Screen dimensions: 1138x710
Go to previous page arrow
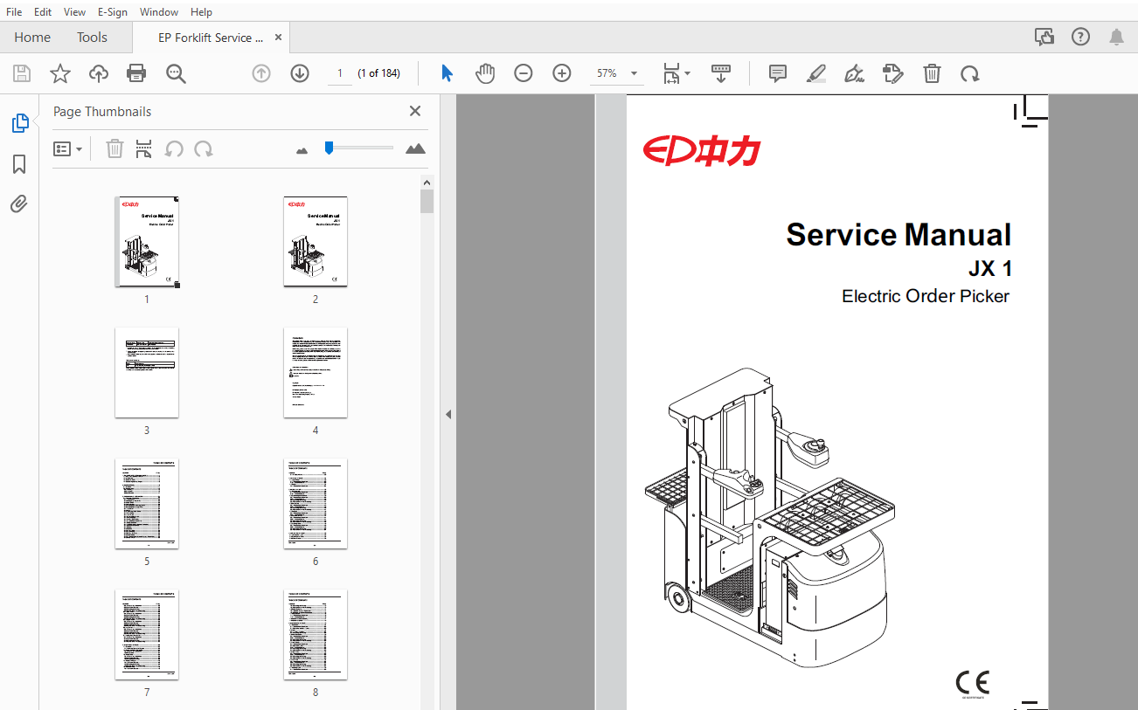pyautogui.click(x=261, y=73)
